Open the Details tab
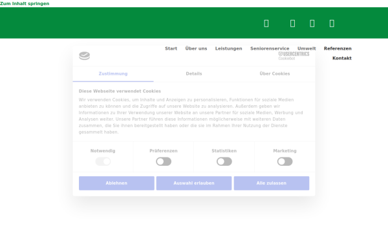Viewport: 388px width, 242px height. [x=194, y=74]
